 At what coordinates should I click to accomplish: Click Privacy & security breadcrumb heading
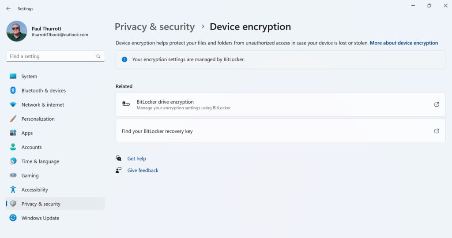coord(154,27)
